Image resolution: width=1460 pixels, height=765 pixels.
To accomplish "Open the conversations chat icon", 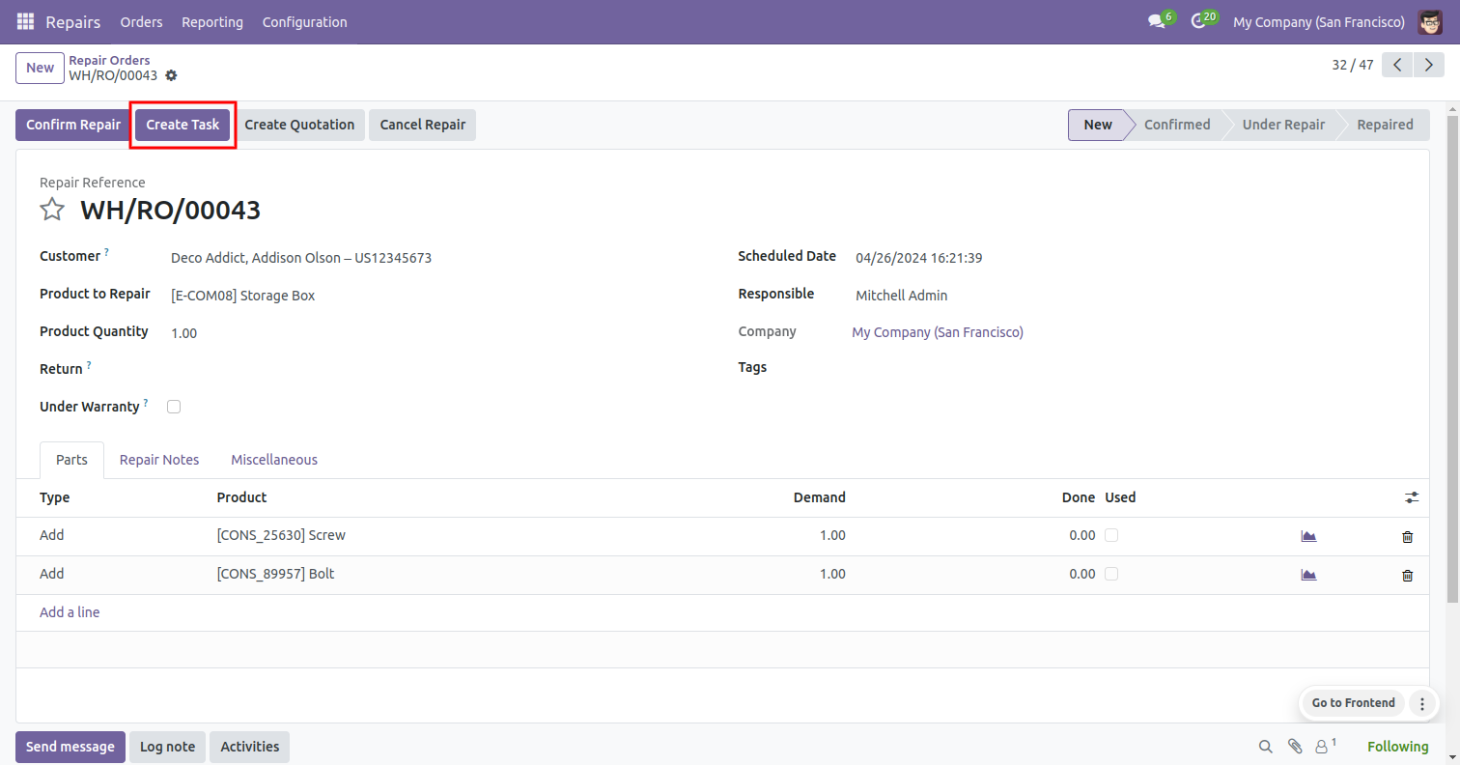I will pyautogui.click(x=1156, y=21).
